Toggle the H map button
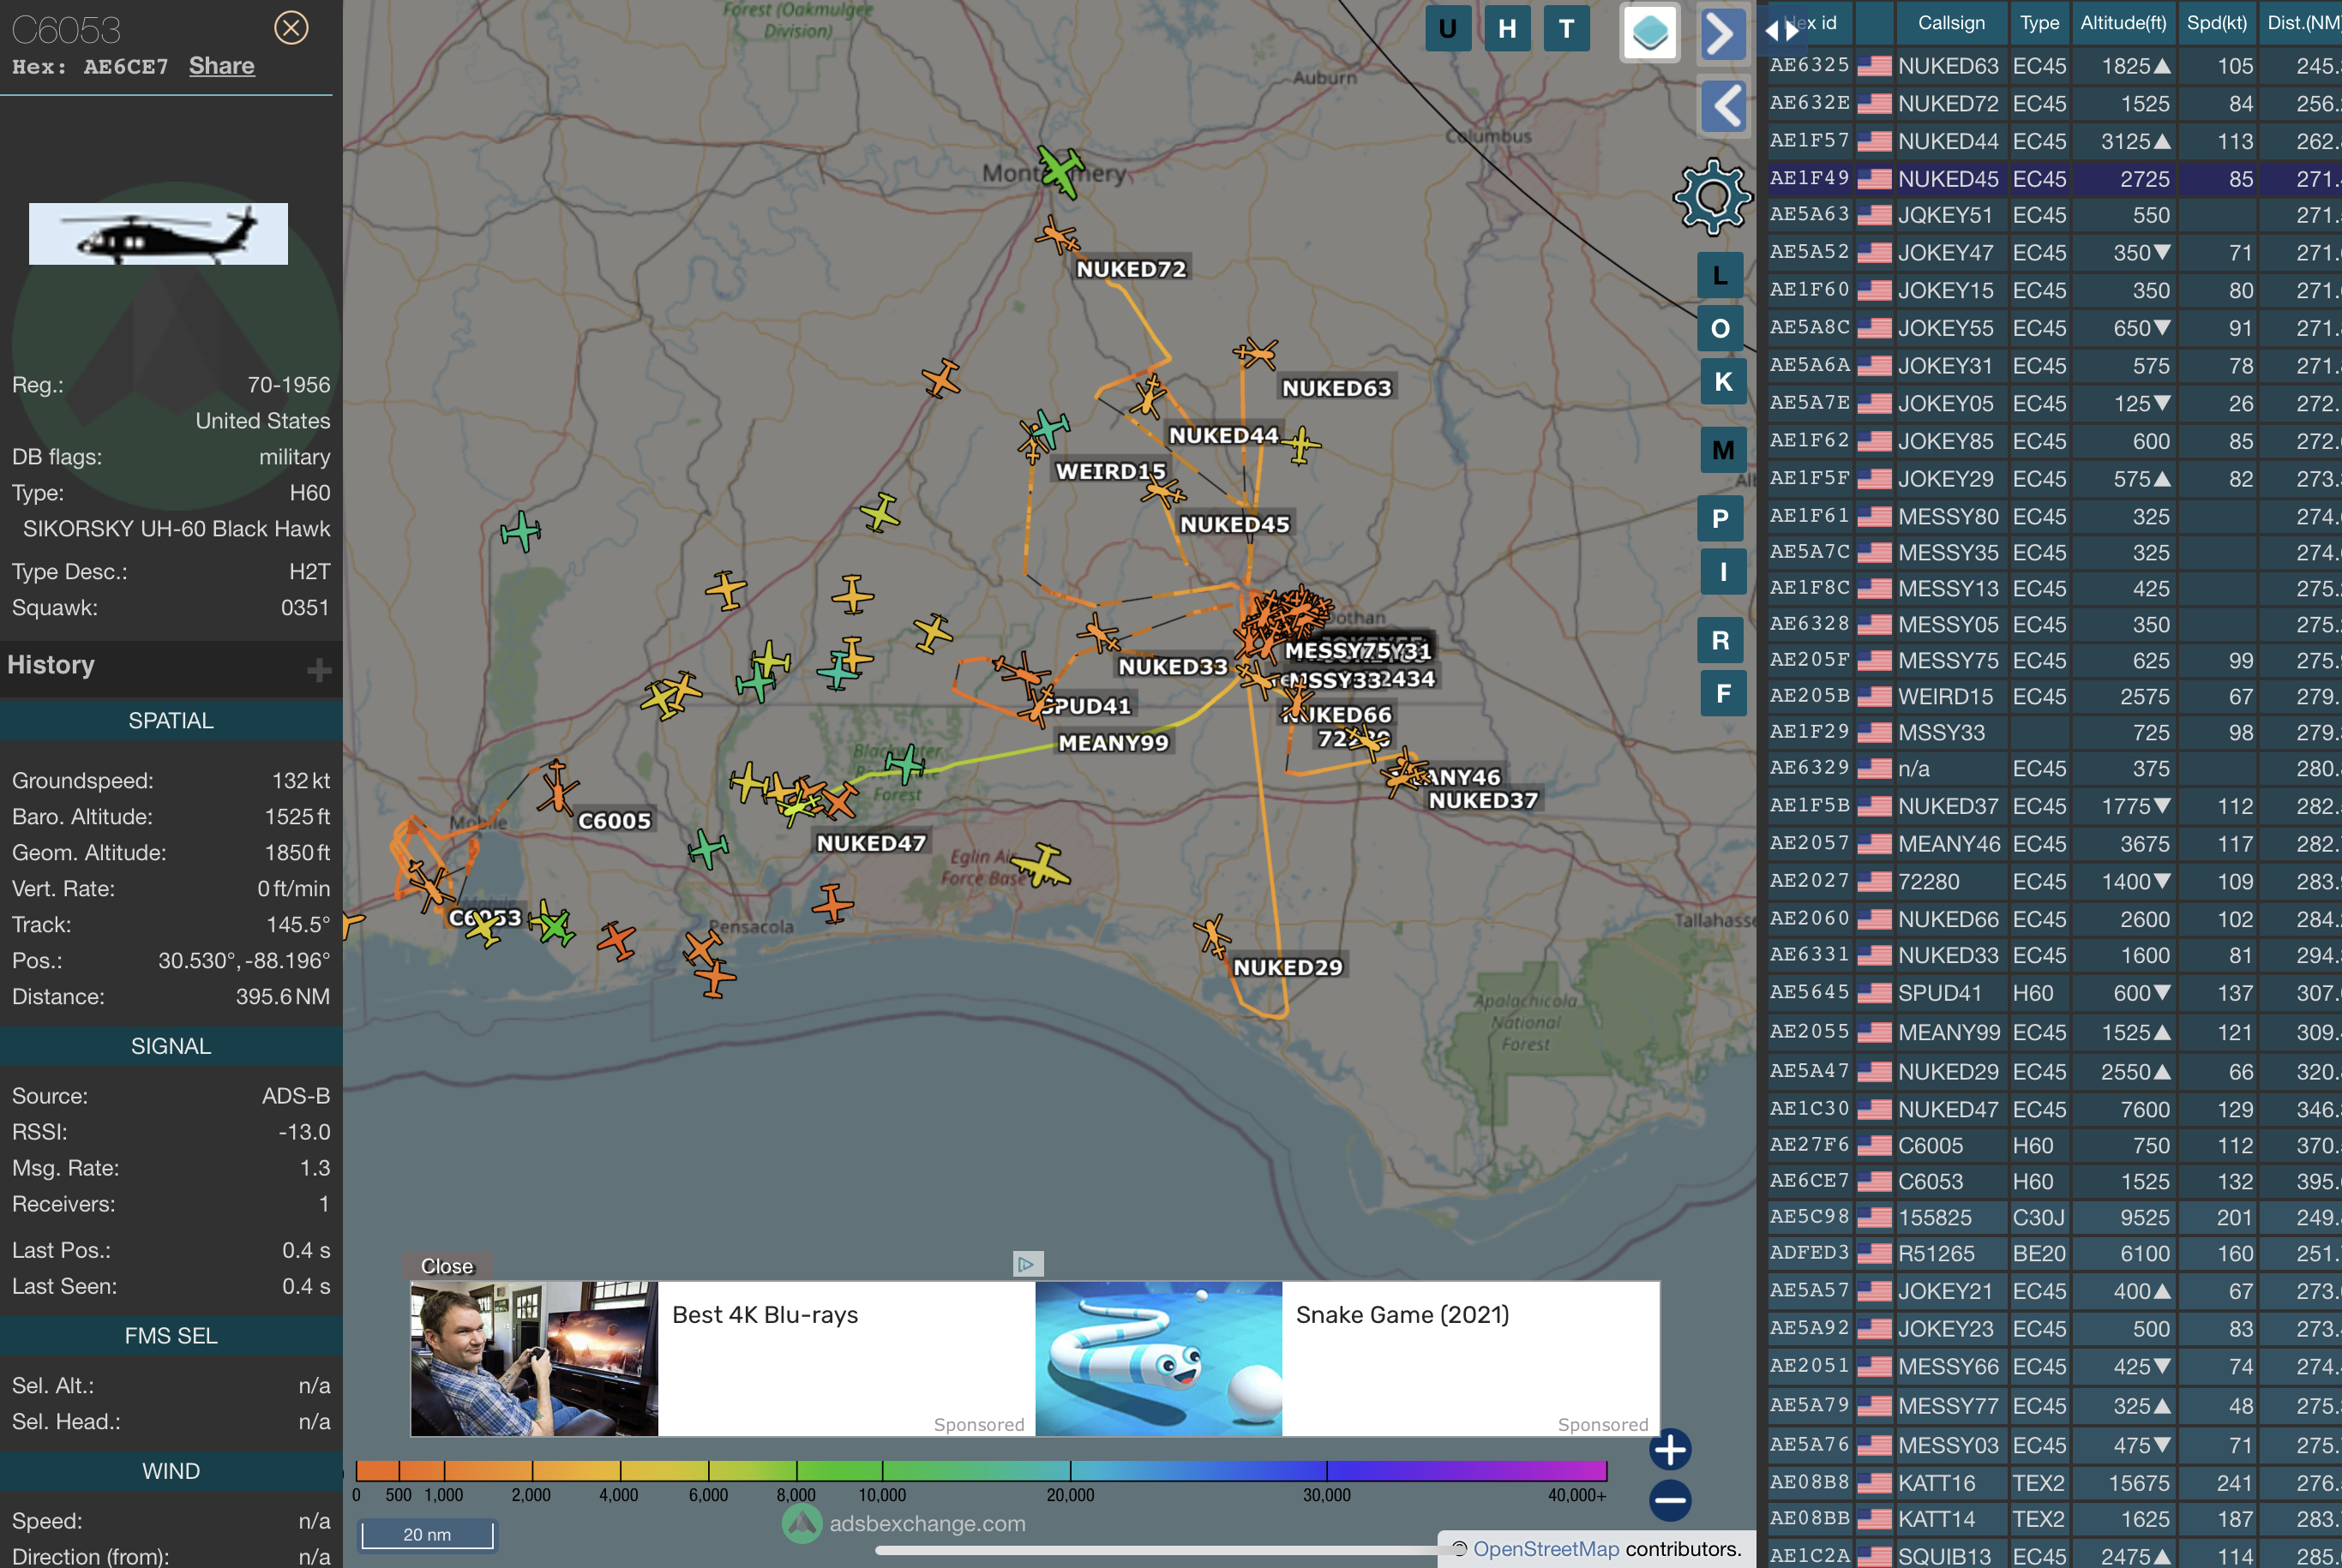The height and width of the screenshot is (1568, 2342). [1507, 28]
